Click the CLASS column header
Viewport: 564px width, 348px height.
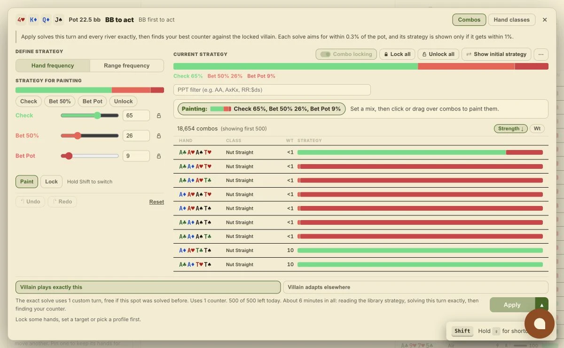point(234,141)
